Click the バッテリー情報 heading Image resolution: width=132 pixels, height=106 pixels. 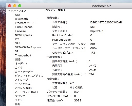coord(55,10)
